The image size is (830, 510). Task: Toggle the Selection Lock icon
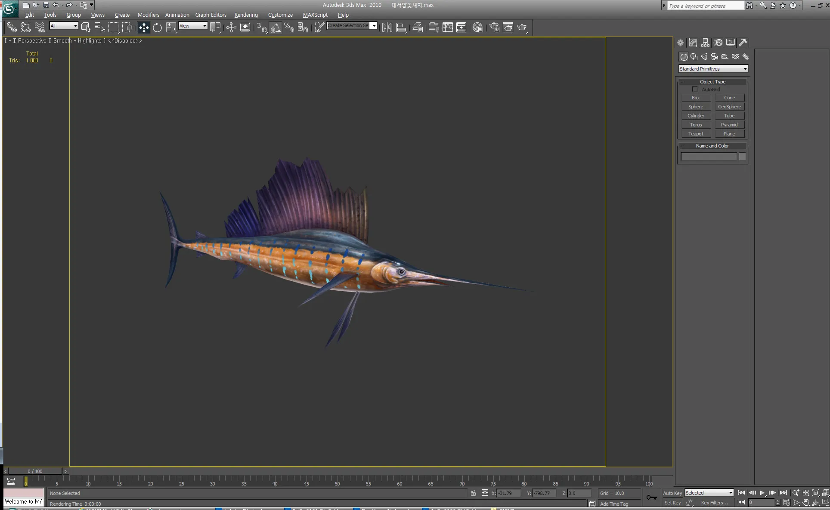473,493
